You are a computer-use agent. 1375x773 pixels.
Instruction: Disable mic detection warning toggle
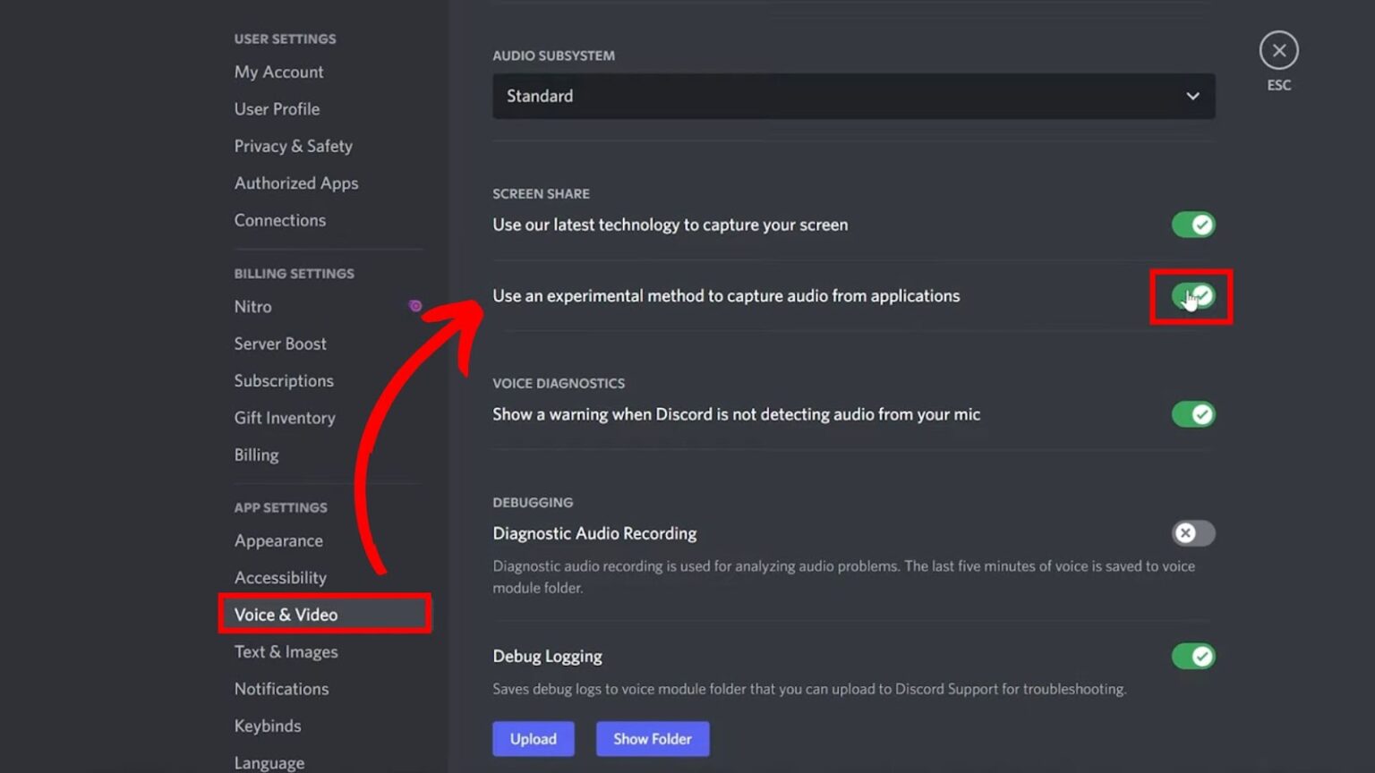[x=1192, y=414]
